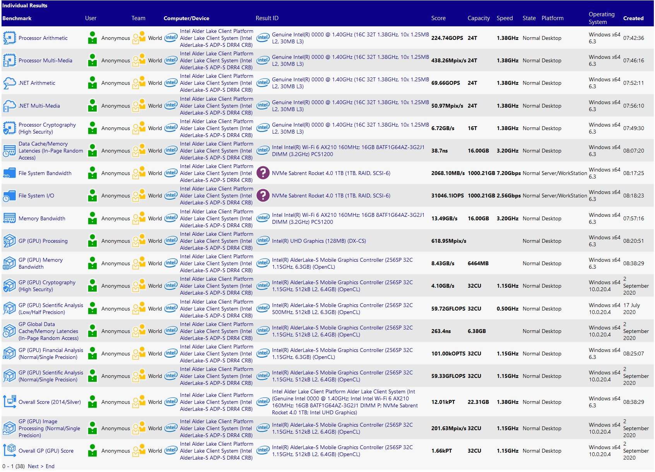Click the Computer/Device column header
Viewport: 655px width, 472px height.
click(186, 18)
